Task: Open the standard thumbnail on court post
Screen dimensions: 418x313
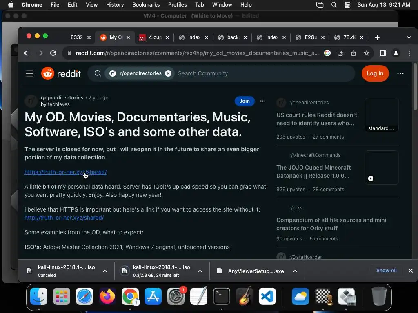Action: [382, 115]
